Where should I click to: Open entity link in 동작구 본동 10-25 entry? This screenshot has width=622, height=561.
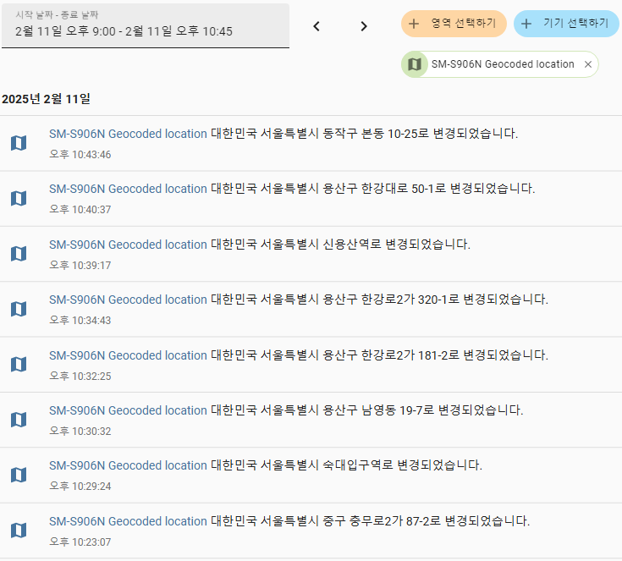[128, 134]
